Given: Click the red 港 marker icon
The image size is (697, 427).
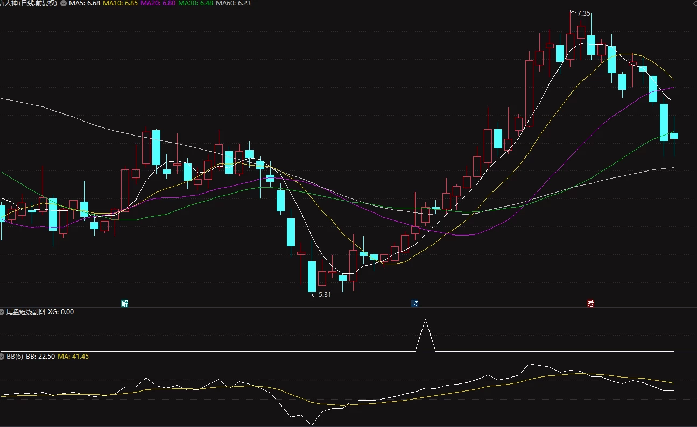Looking at the screenshot, I should 591,303.
